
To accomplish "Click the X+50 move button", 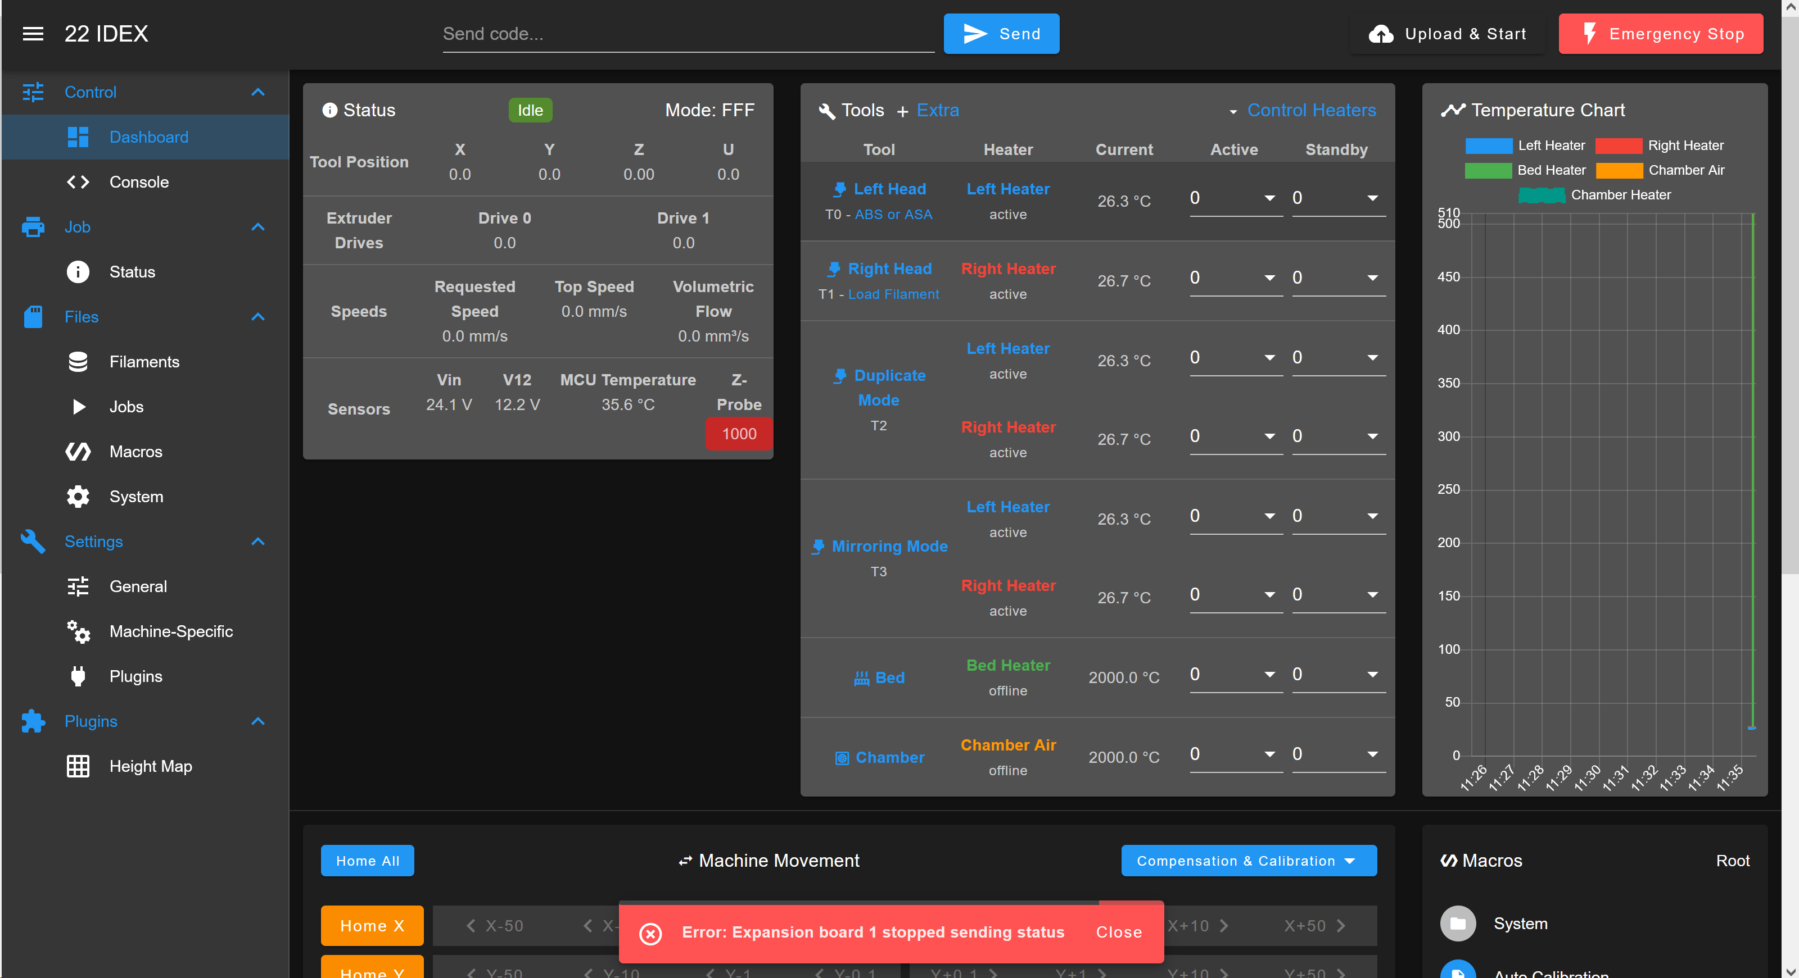I will point(1315,926).
